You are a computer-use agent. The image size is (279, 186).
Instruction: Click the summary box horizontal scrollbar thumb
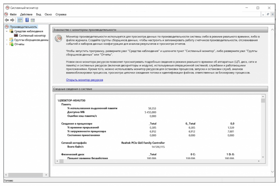pos(61,161)
